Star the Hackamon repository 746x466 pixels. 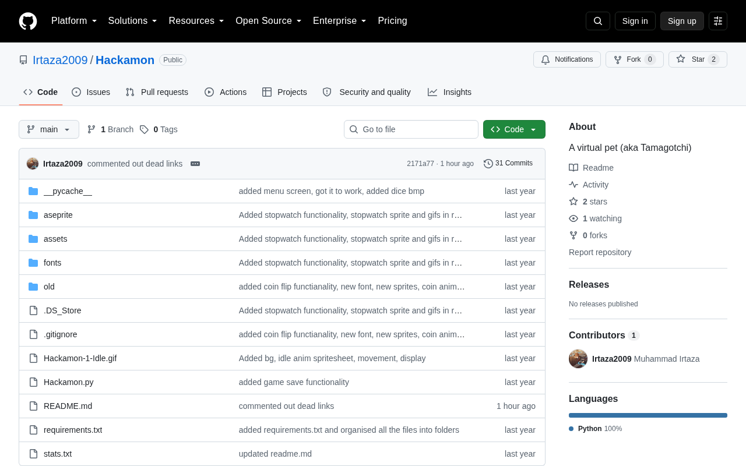698,59
